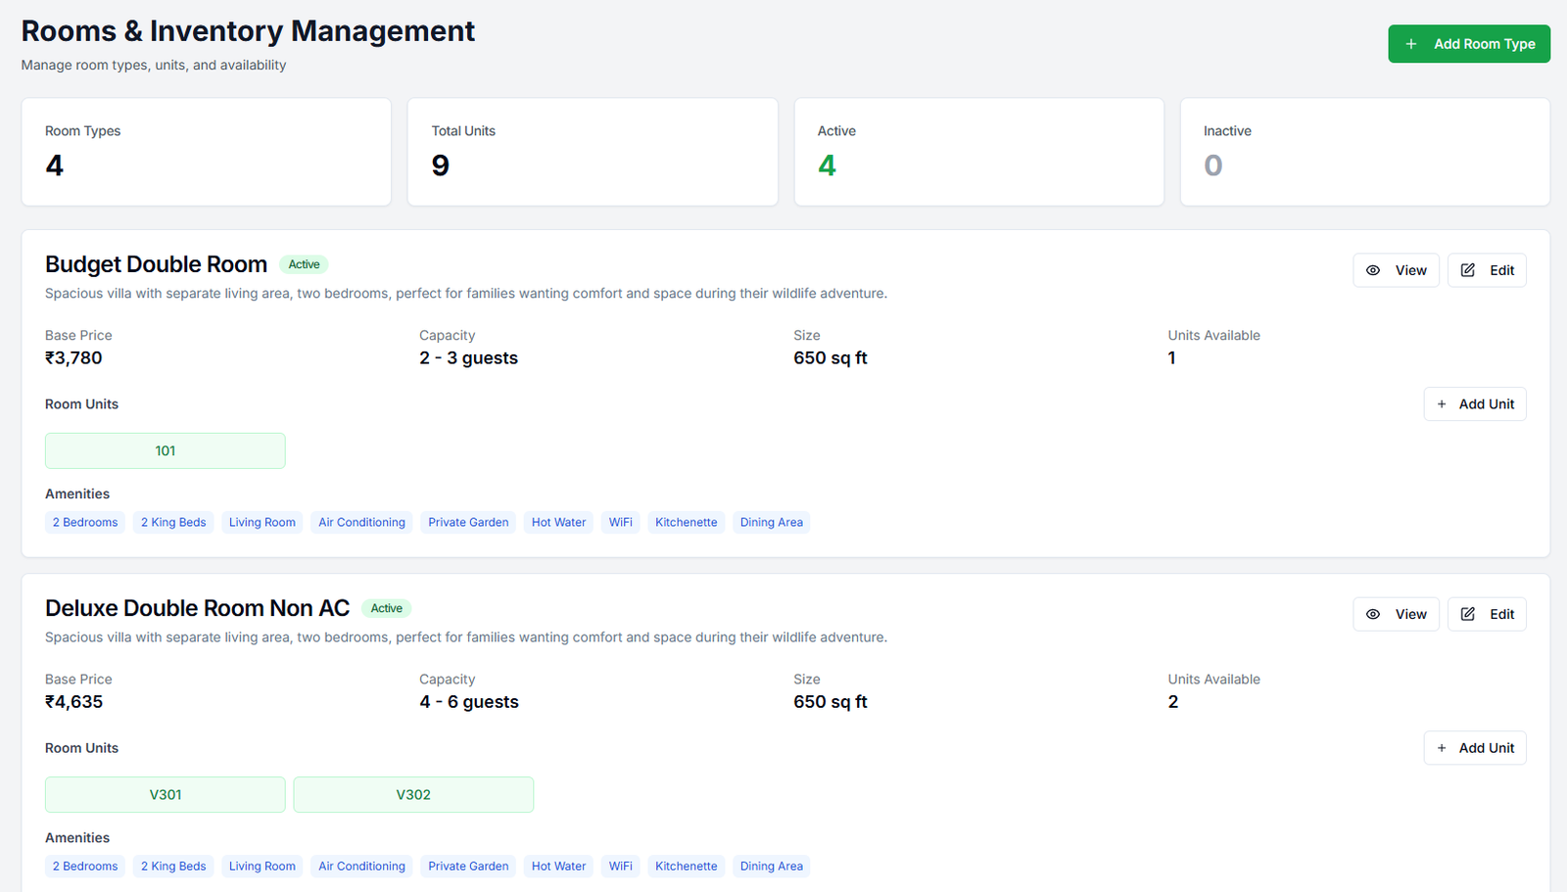This screenshot has width=1567, height=892.
Task: Select room unit V302
Action: point(413,795)
